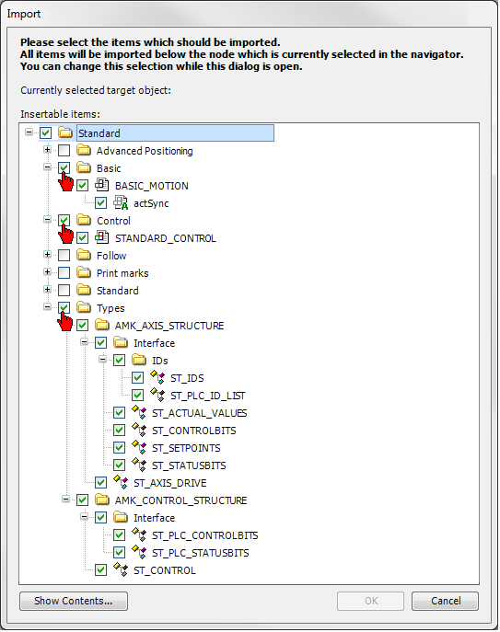This screenshot has height=632, width=500.
Task: Click the Cancel button
Action: click(x=445, y=601)
